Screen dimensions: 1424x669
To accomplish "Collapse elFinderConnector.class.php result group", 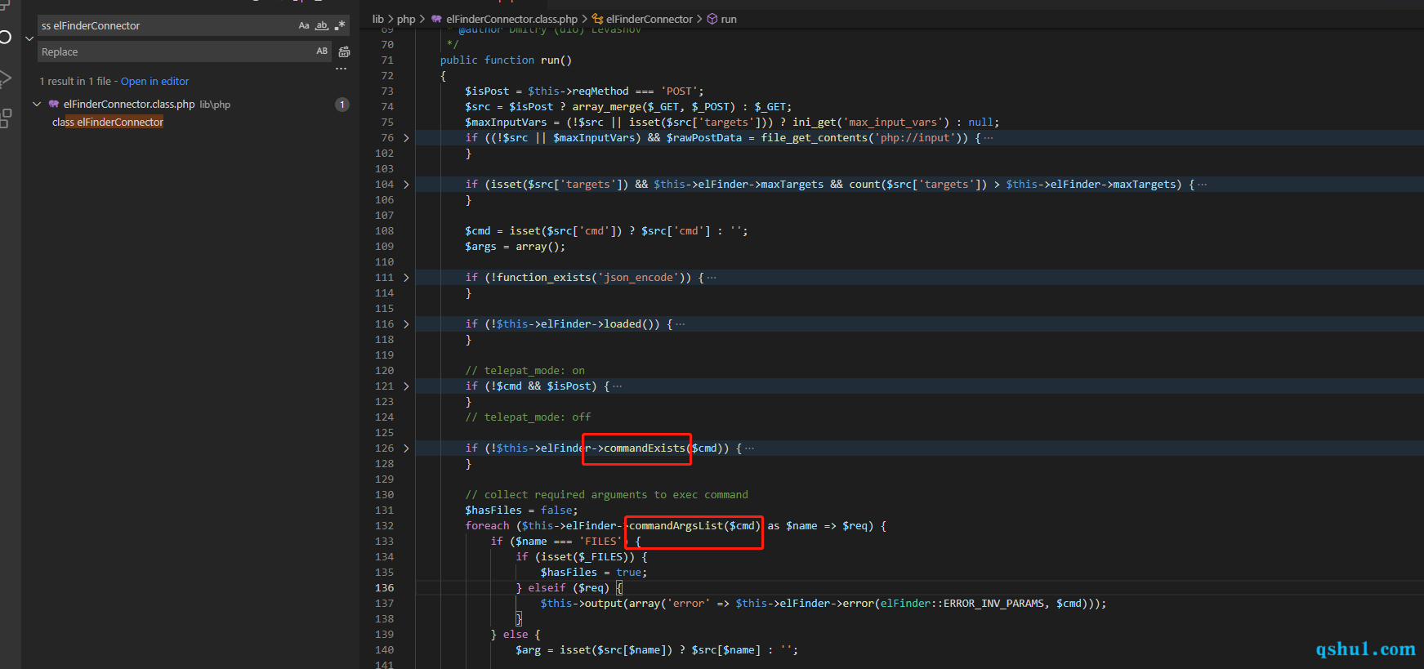I will coord(37,104).
